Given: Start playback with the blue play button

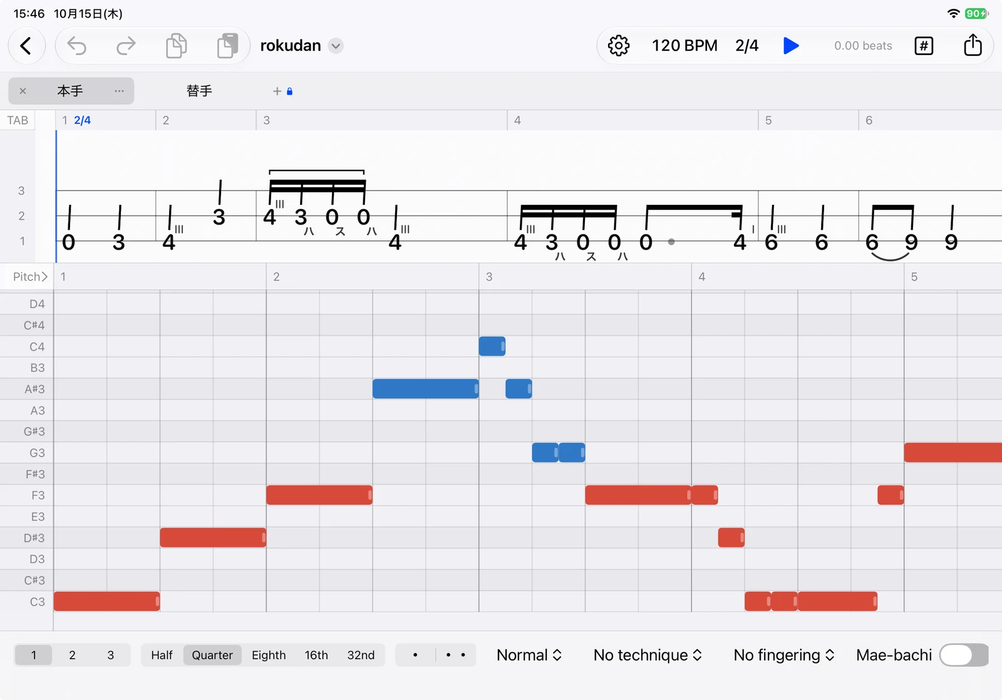Looking at the screenshot, I should click(x=791, y=46).
